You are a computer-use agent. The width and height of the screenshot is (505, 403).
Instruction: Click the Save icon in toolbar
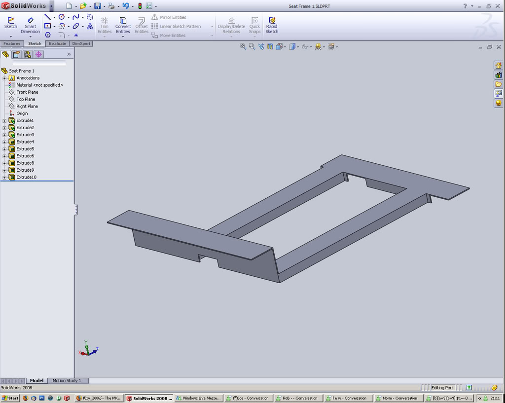pyautogui.click(x=97, y=6)
